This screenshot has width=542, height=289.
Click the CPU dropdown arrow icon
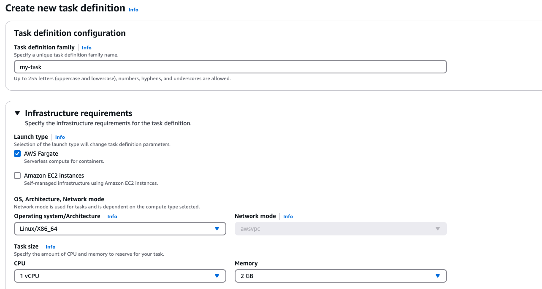pyautogui.click(x=217, y=276)
